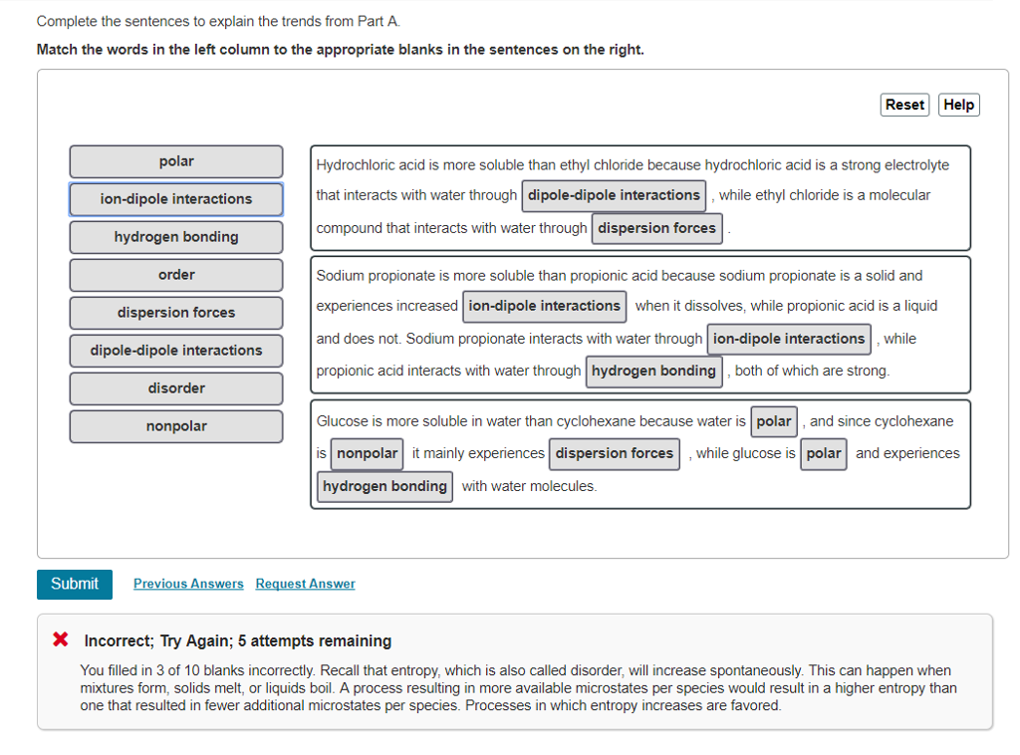Select the 'hydrogen bonding' word tile
The image size is (1020, 755).
pos(175,237)
